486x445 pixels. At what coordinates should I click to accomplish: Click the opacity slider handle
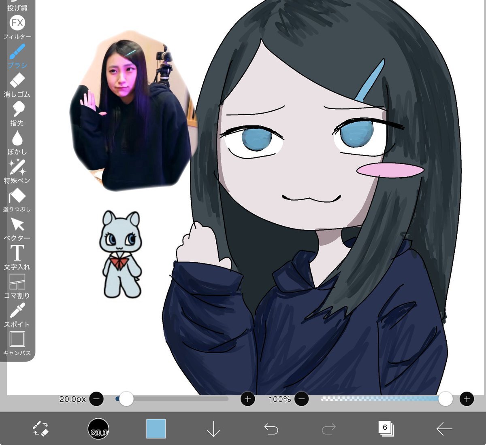pos(446,399)
